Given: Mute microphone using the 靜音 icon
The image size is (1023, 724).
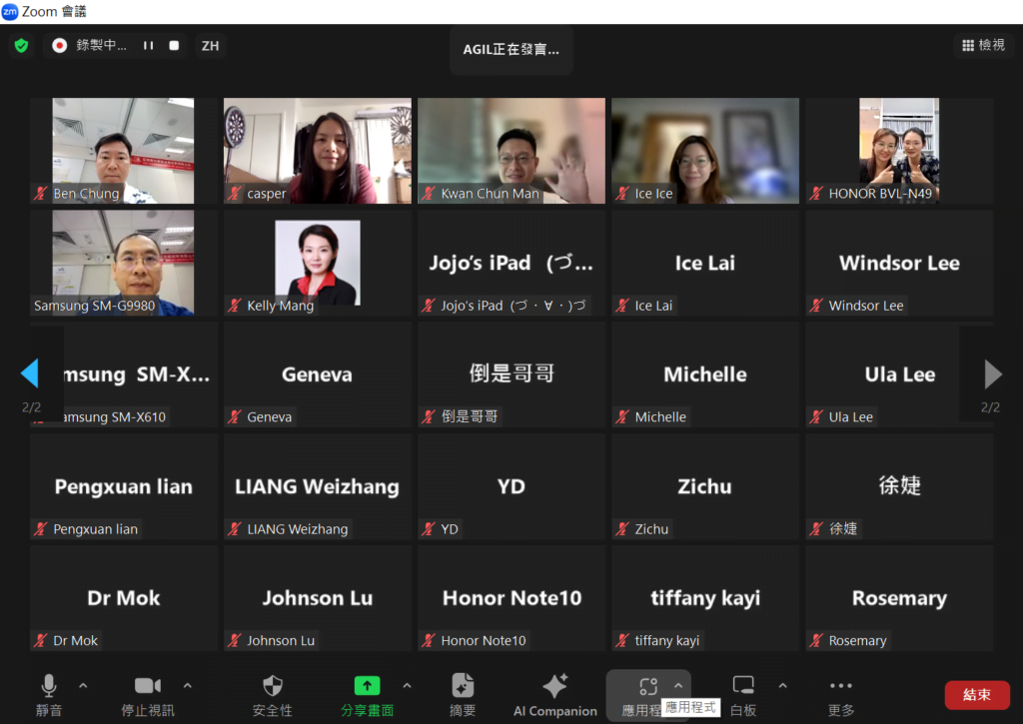Looking at the screenshot, I should [x=48, y=686].
